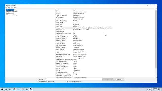162x91 pixels.
Task: Select the Page File Space row
Action: coord(84,69)
